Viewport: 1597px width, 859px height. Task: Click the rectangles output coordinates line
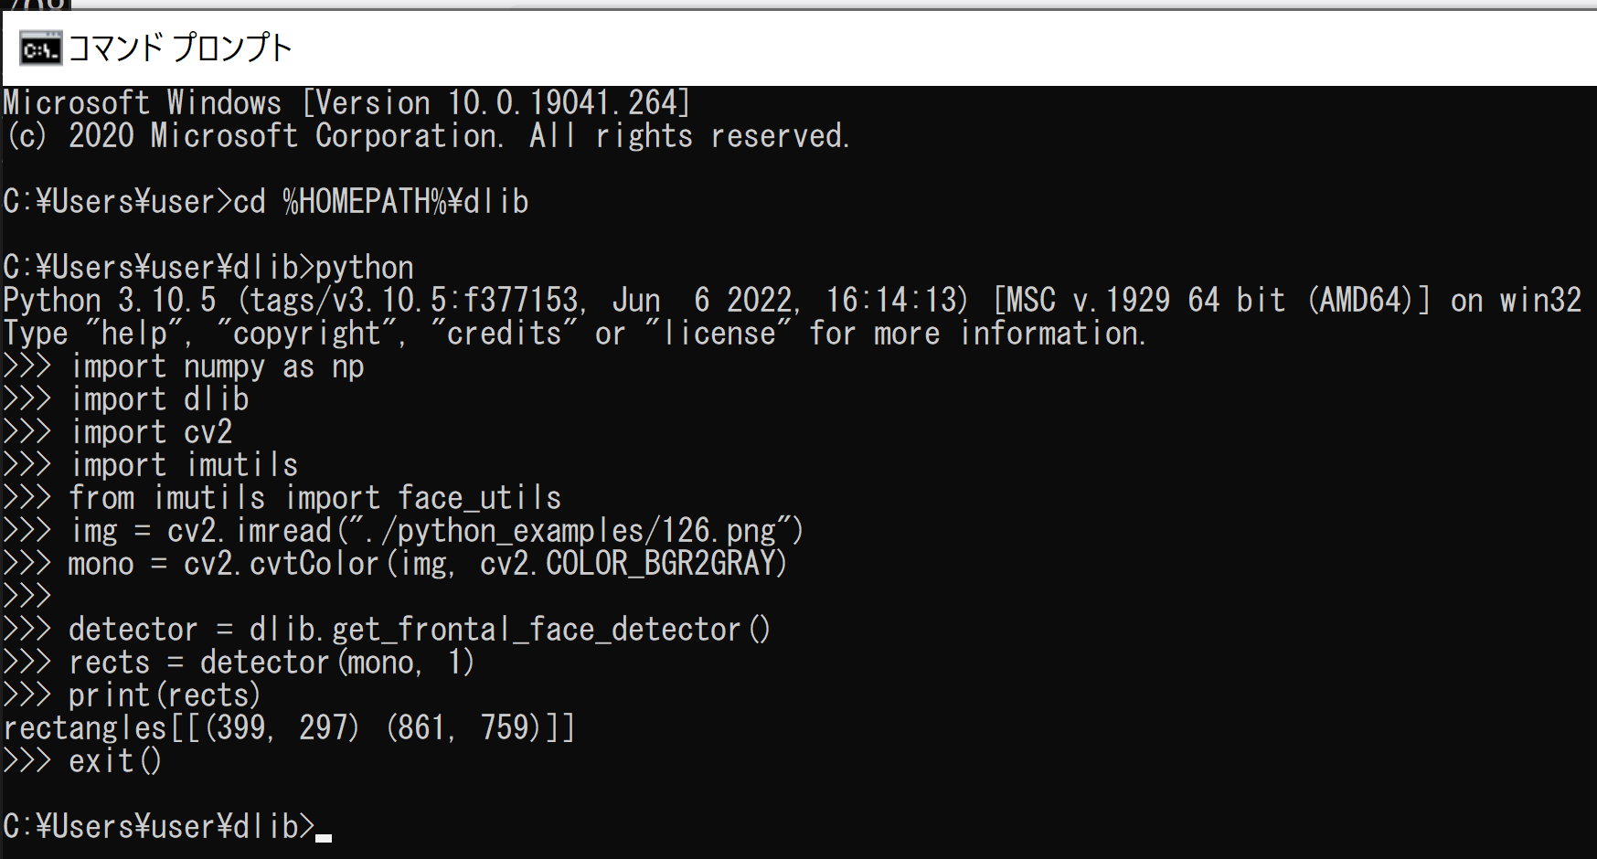coord(289,728)
